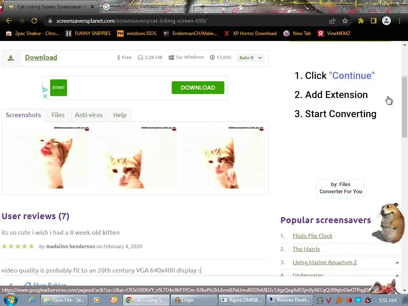The image size is (408, 306).
Task: Go back using browser back arrow
Action: [9, 21]
